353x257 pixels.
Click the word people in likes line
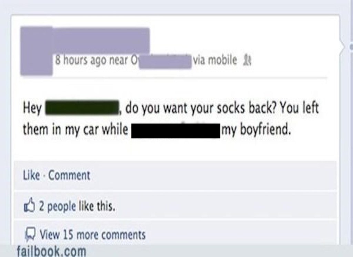(61, 207)
